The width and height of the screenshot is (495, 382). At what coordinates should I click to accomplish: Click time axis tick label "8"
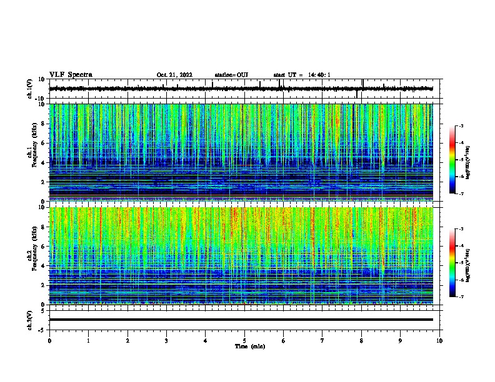[361, 341]
